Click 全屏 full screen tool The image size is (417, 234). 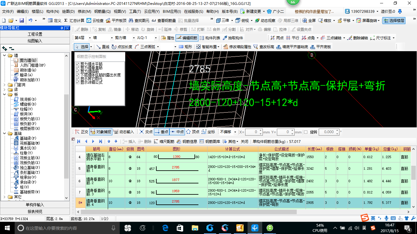point(309,20)
